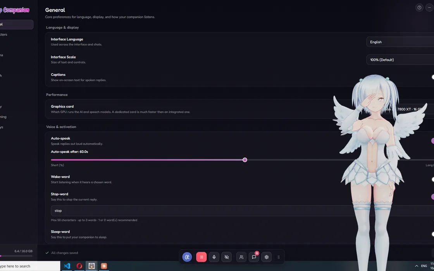Click the help question mark icon
This screenshot has width=434, height=271.
click(x=419, y=7)
